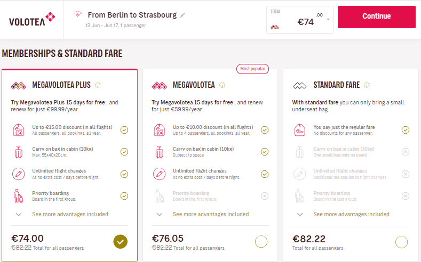Image resolution: width=421 pixels, height=262 pixels.
Task: Open info icon next to Megavolotea Plus
Action: coord(98,85)
